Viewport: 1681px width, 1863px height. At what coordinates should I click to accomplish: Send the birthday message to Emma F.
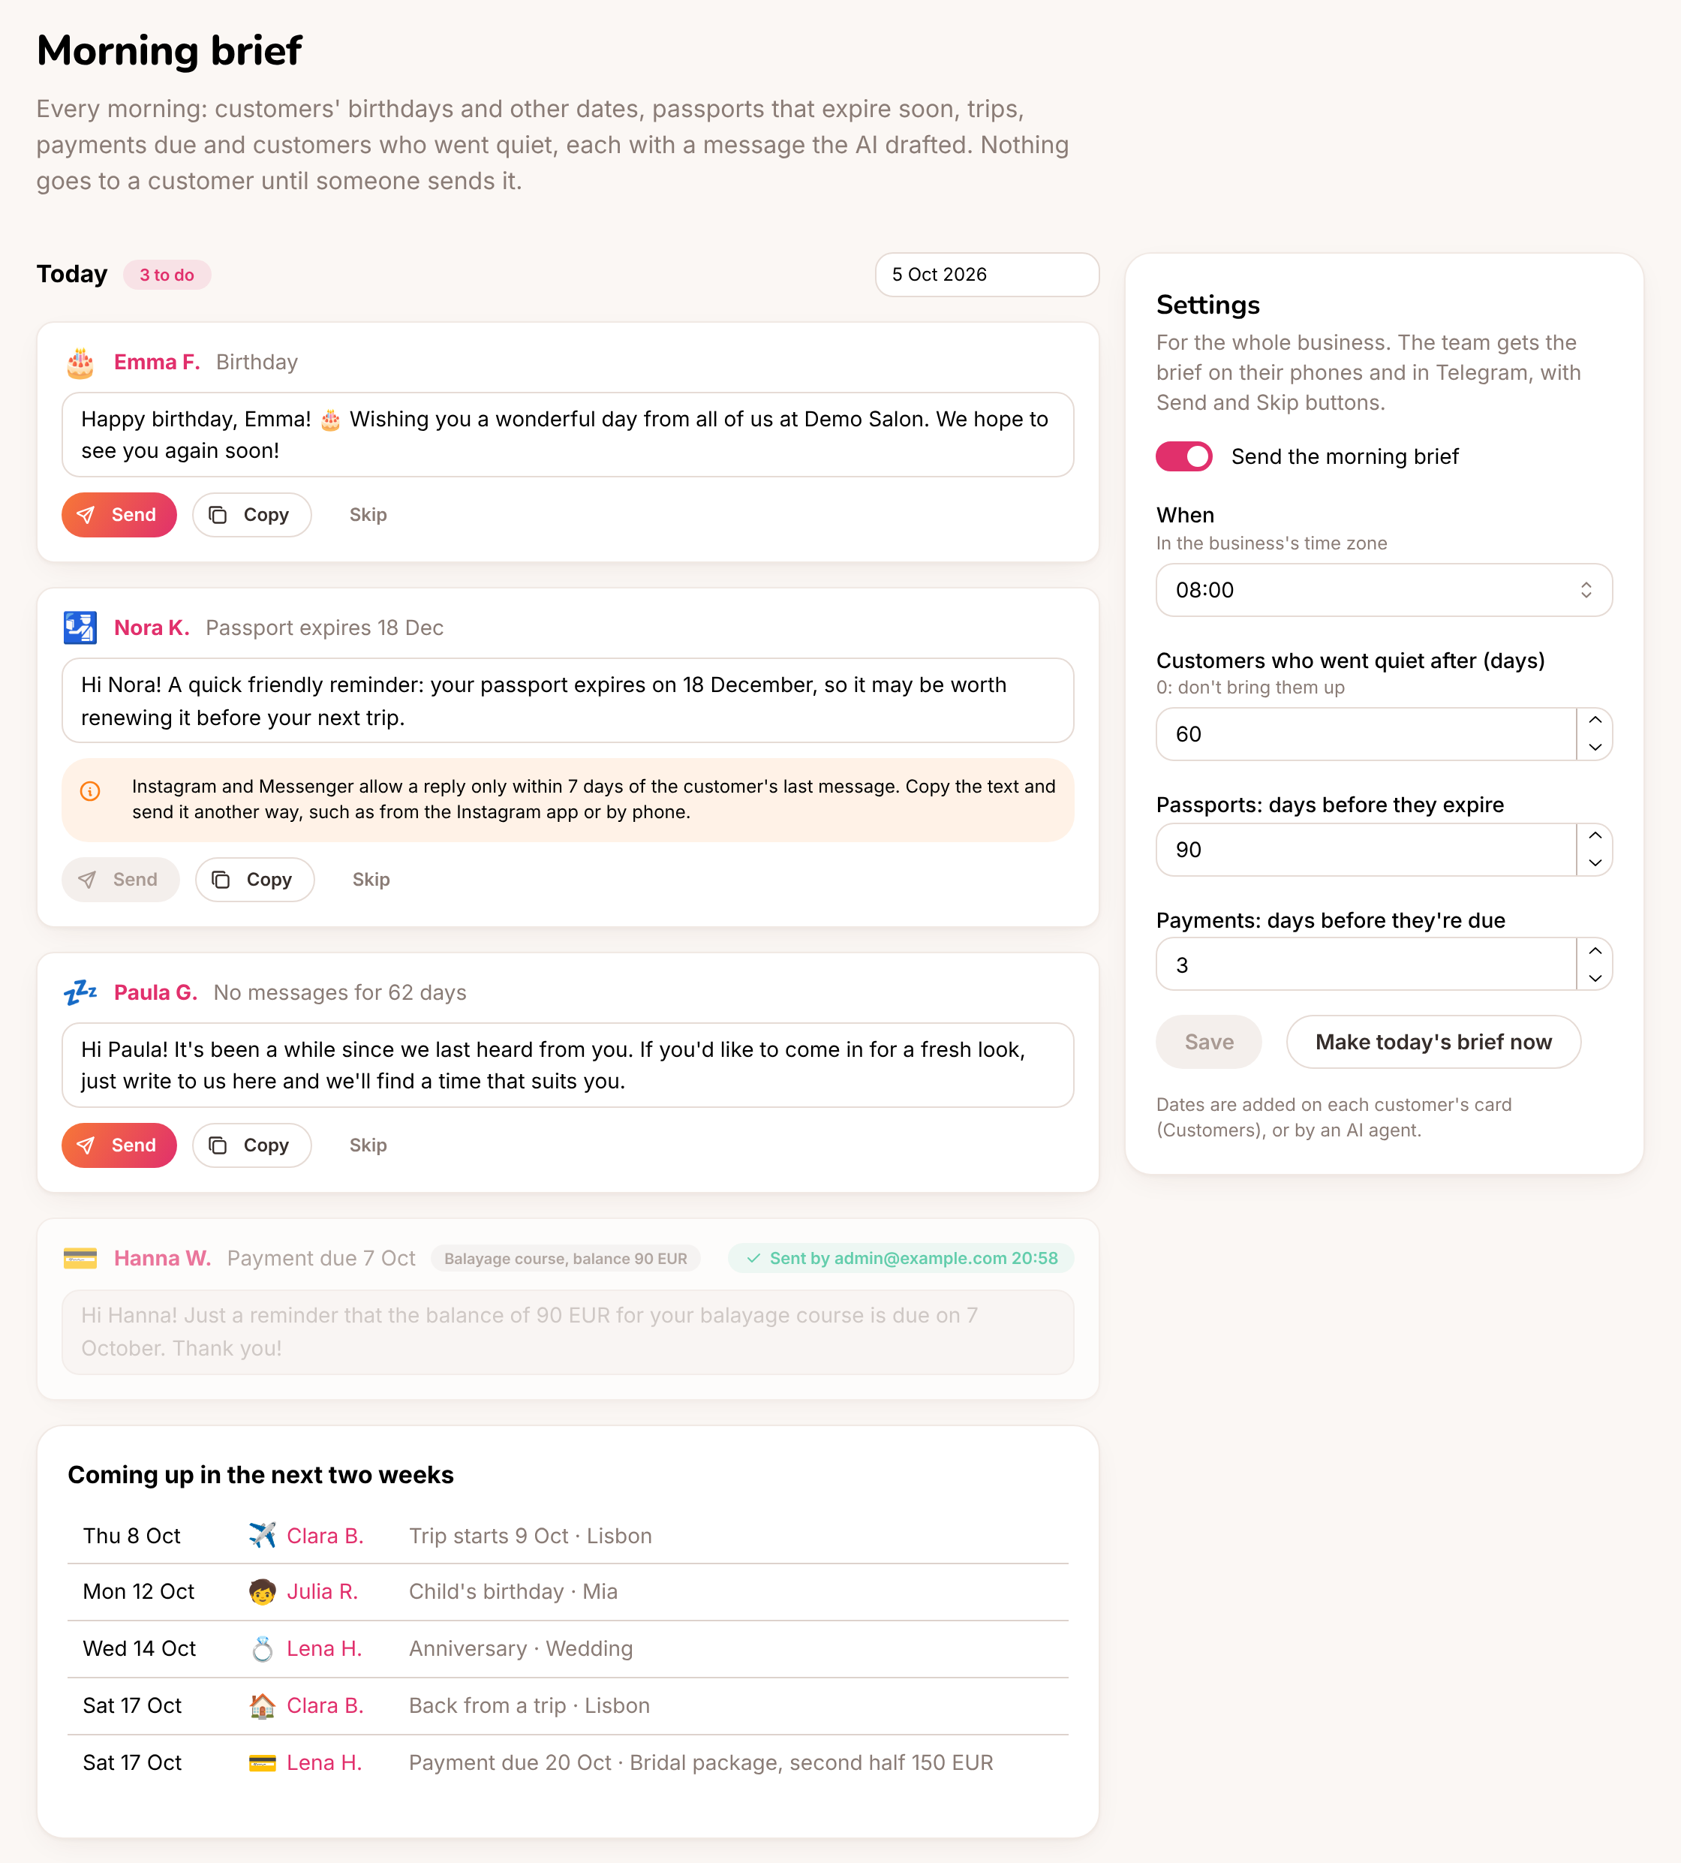(119, 514)
